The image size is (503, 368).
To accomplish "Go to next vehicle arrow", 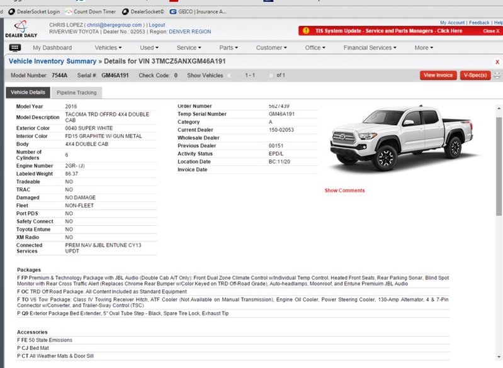I will tap(271, 75).
